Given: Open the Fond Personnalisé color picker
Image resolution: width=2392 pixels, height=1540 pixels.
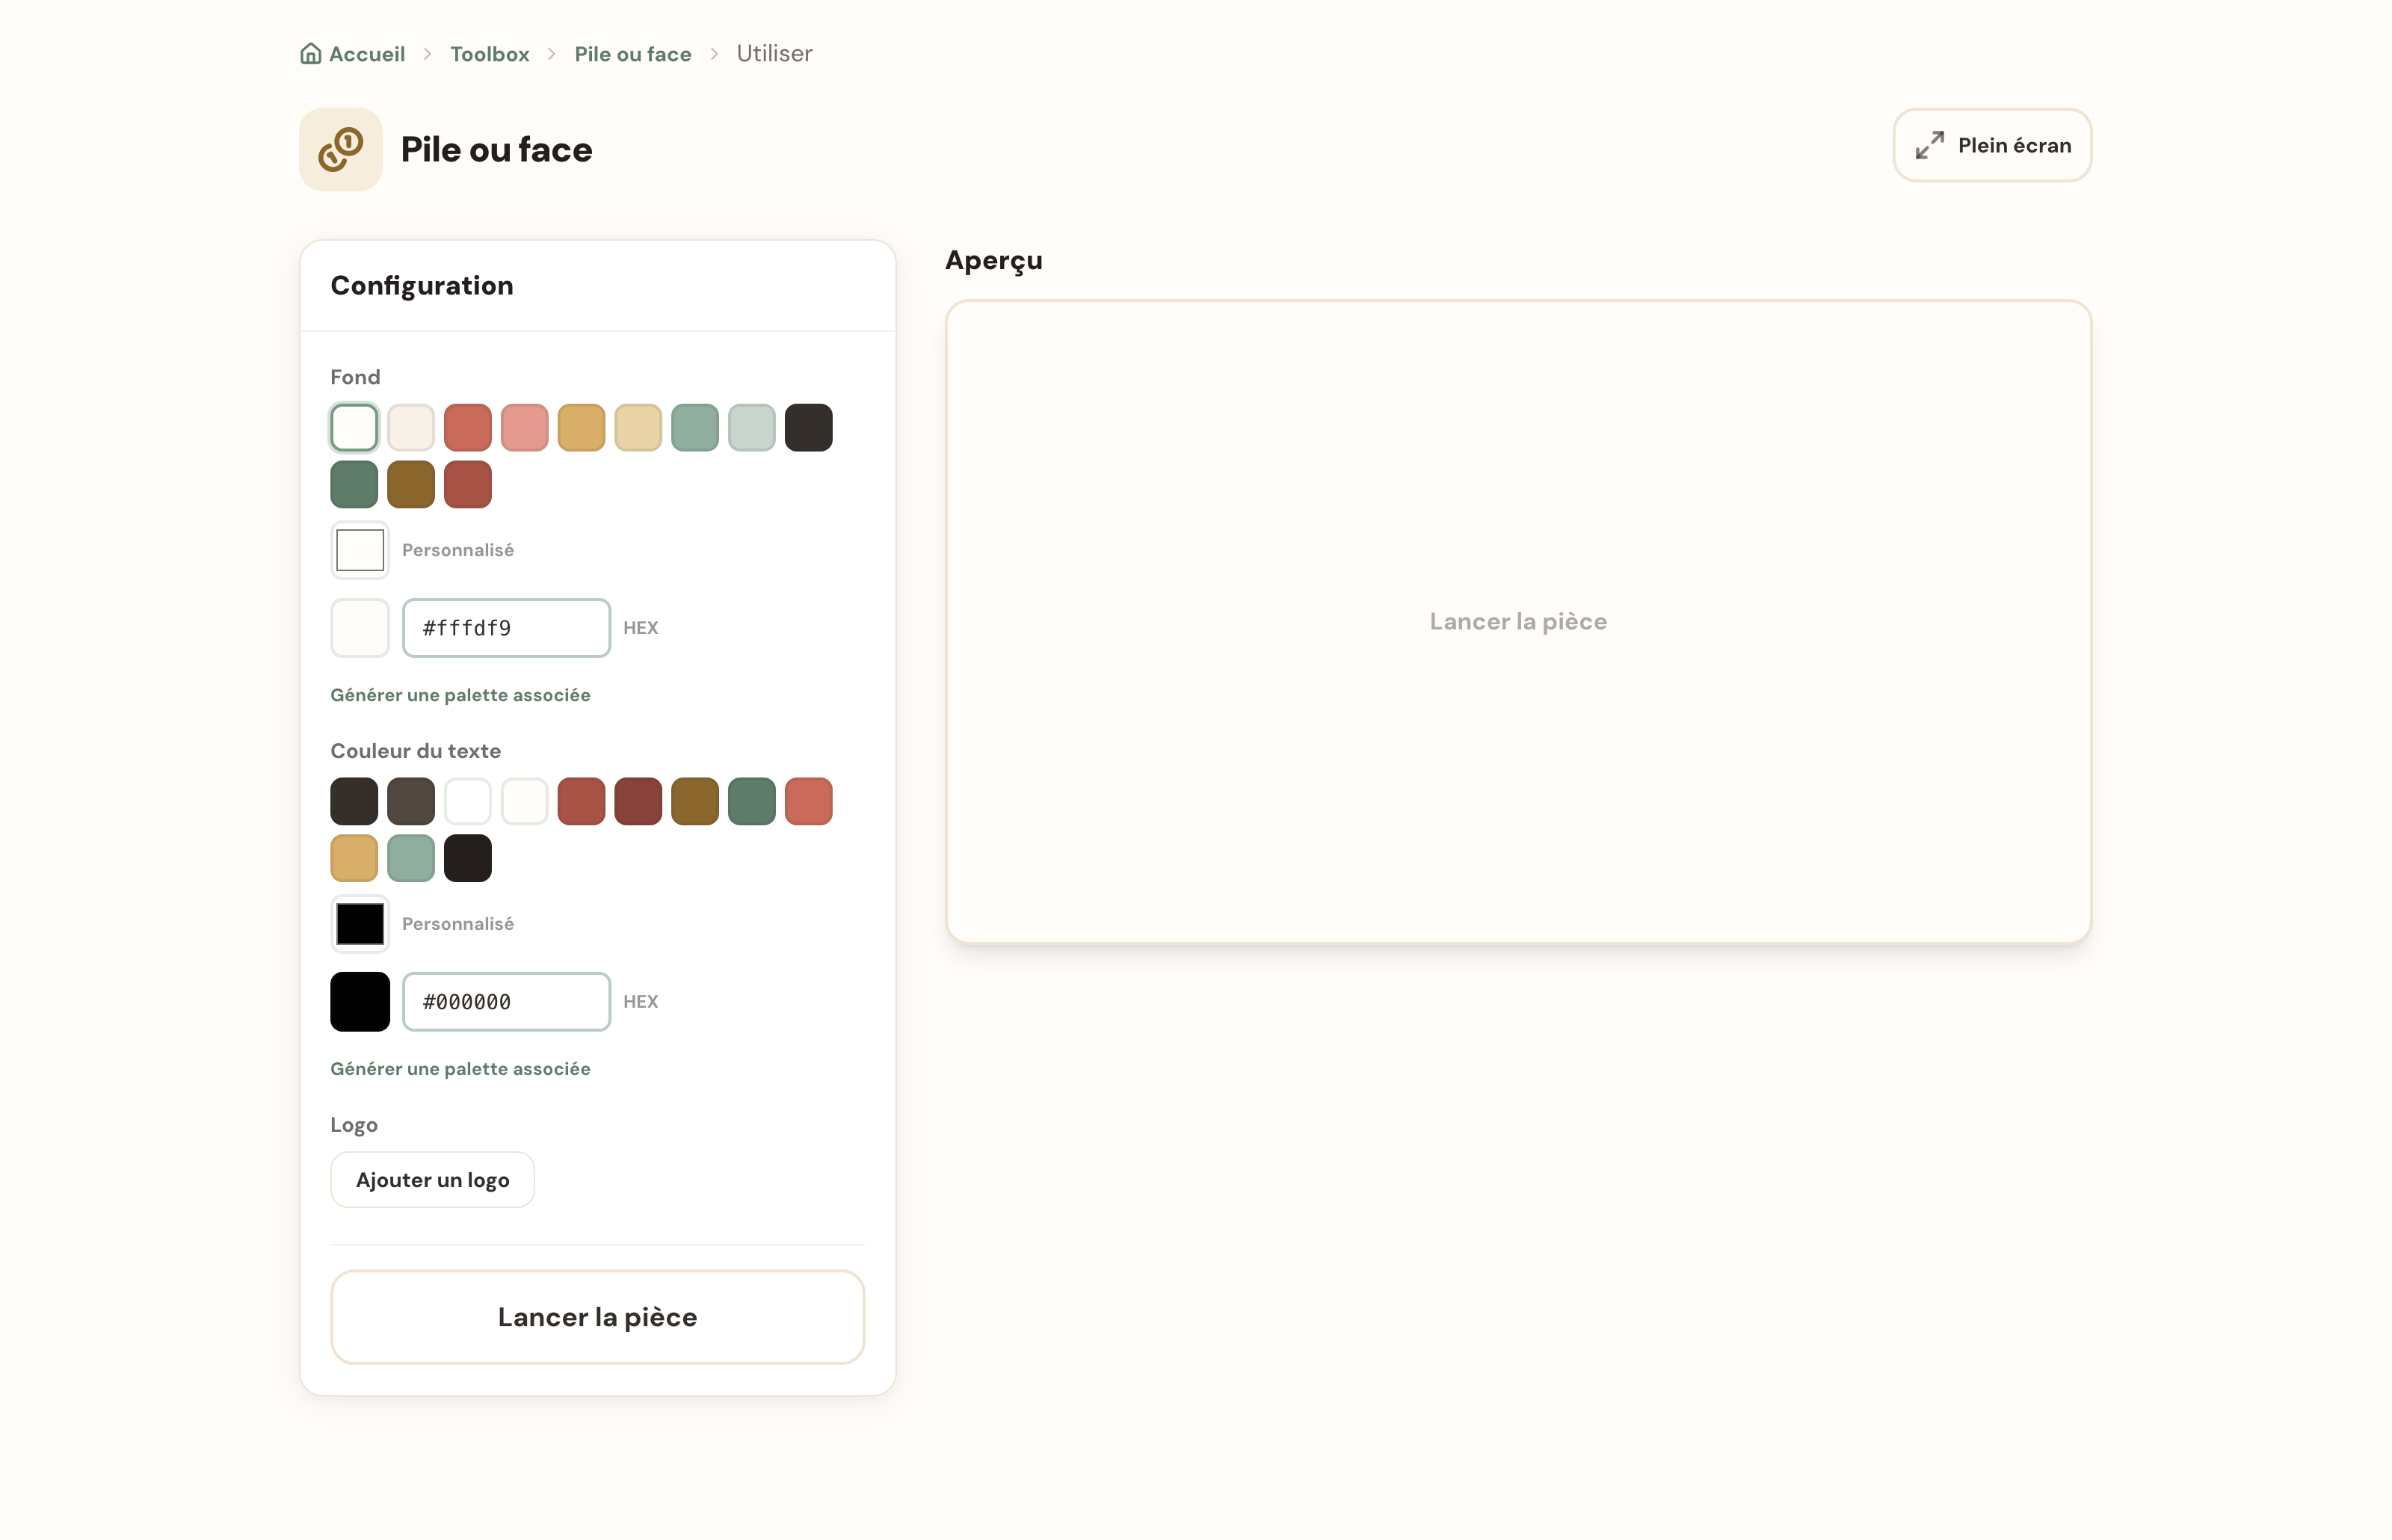Looking at the screenshot, I should 360,550.
